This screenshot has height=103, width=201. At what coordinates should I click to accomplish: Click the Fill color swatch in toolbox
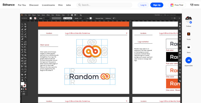click(x=22, y=84)
